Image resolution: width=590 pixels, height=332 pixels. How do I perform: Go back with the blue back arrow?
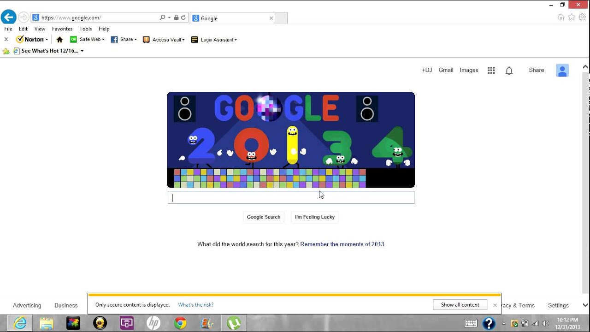tap(8, 17)
